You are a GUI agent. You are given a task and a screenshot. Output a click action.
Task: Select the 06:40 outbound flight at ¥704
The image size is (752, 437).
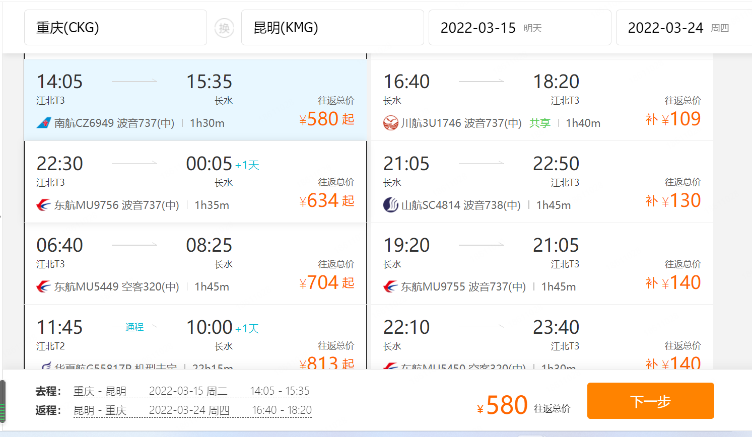(195, 263)
